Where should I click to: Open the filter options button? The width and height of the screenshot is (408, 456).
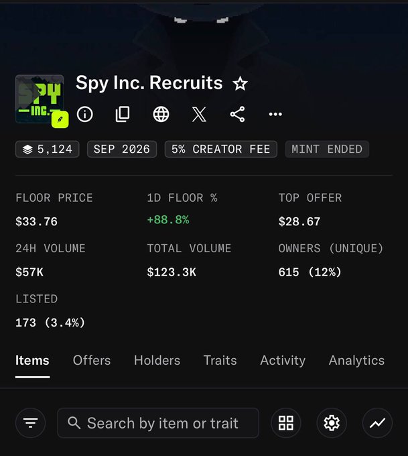[31, 423]
